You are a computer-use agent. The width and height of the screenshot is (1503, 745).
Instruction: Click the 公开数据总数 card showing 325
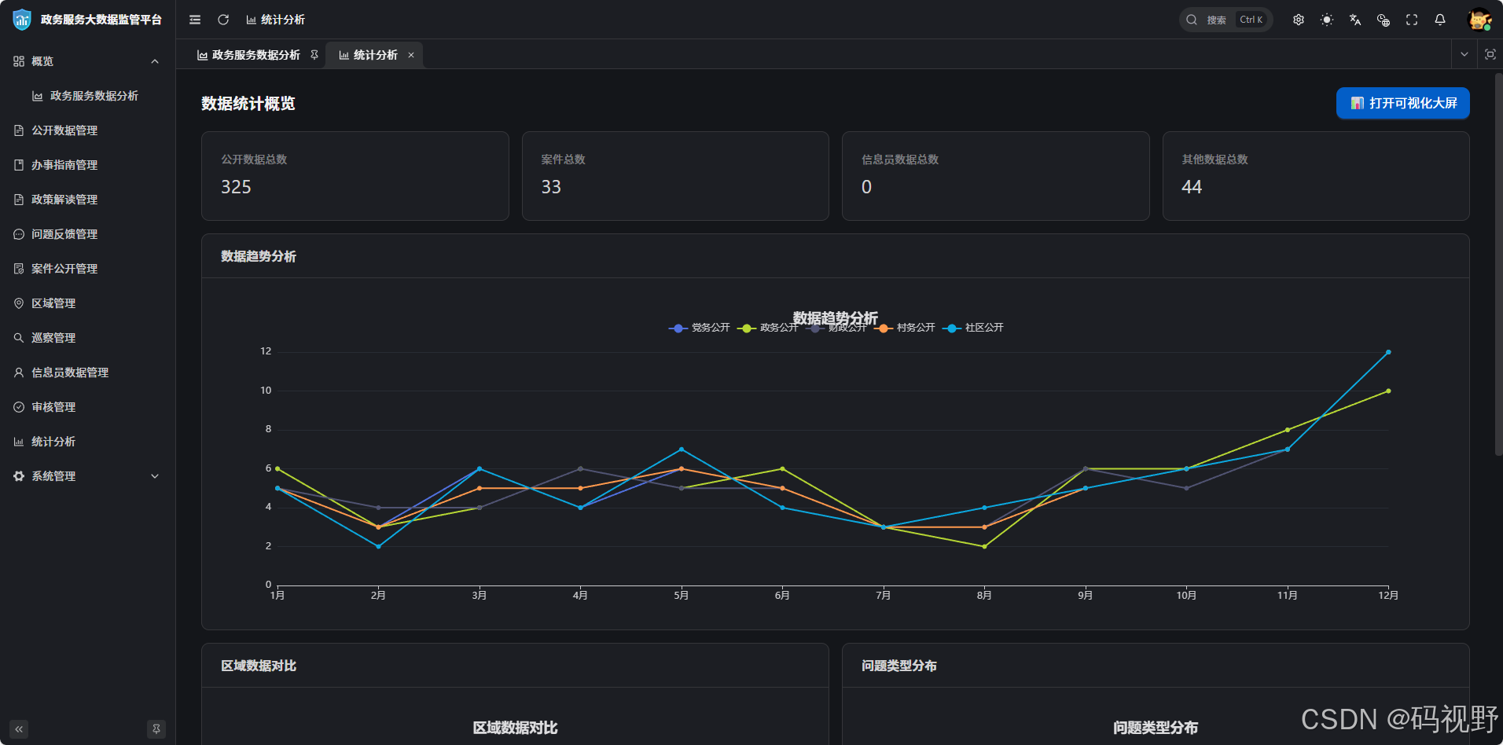click(355, 176)
